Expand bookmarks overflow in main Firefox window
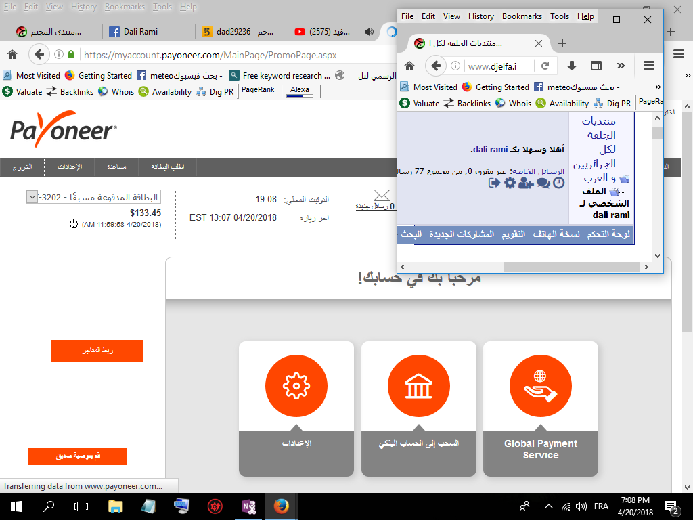 coord(688,76)
